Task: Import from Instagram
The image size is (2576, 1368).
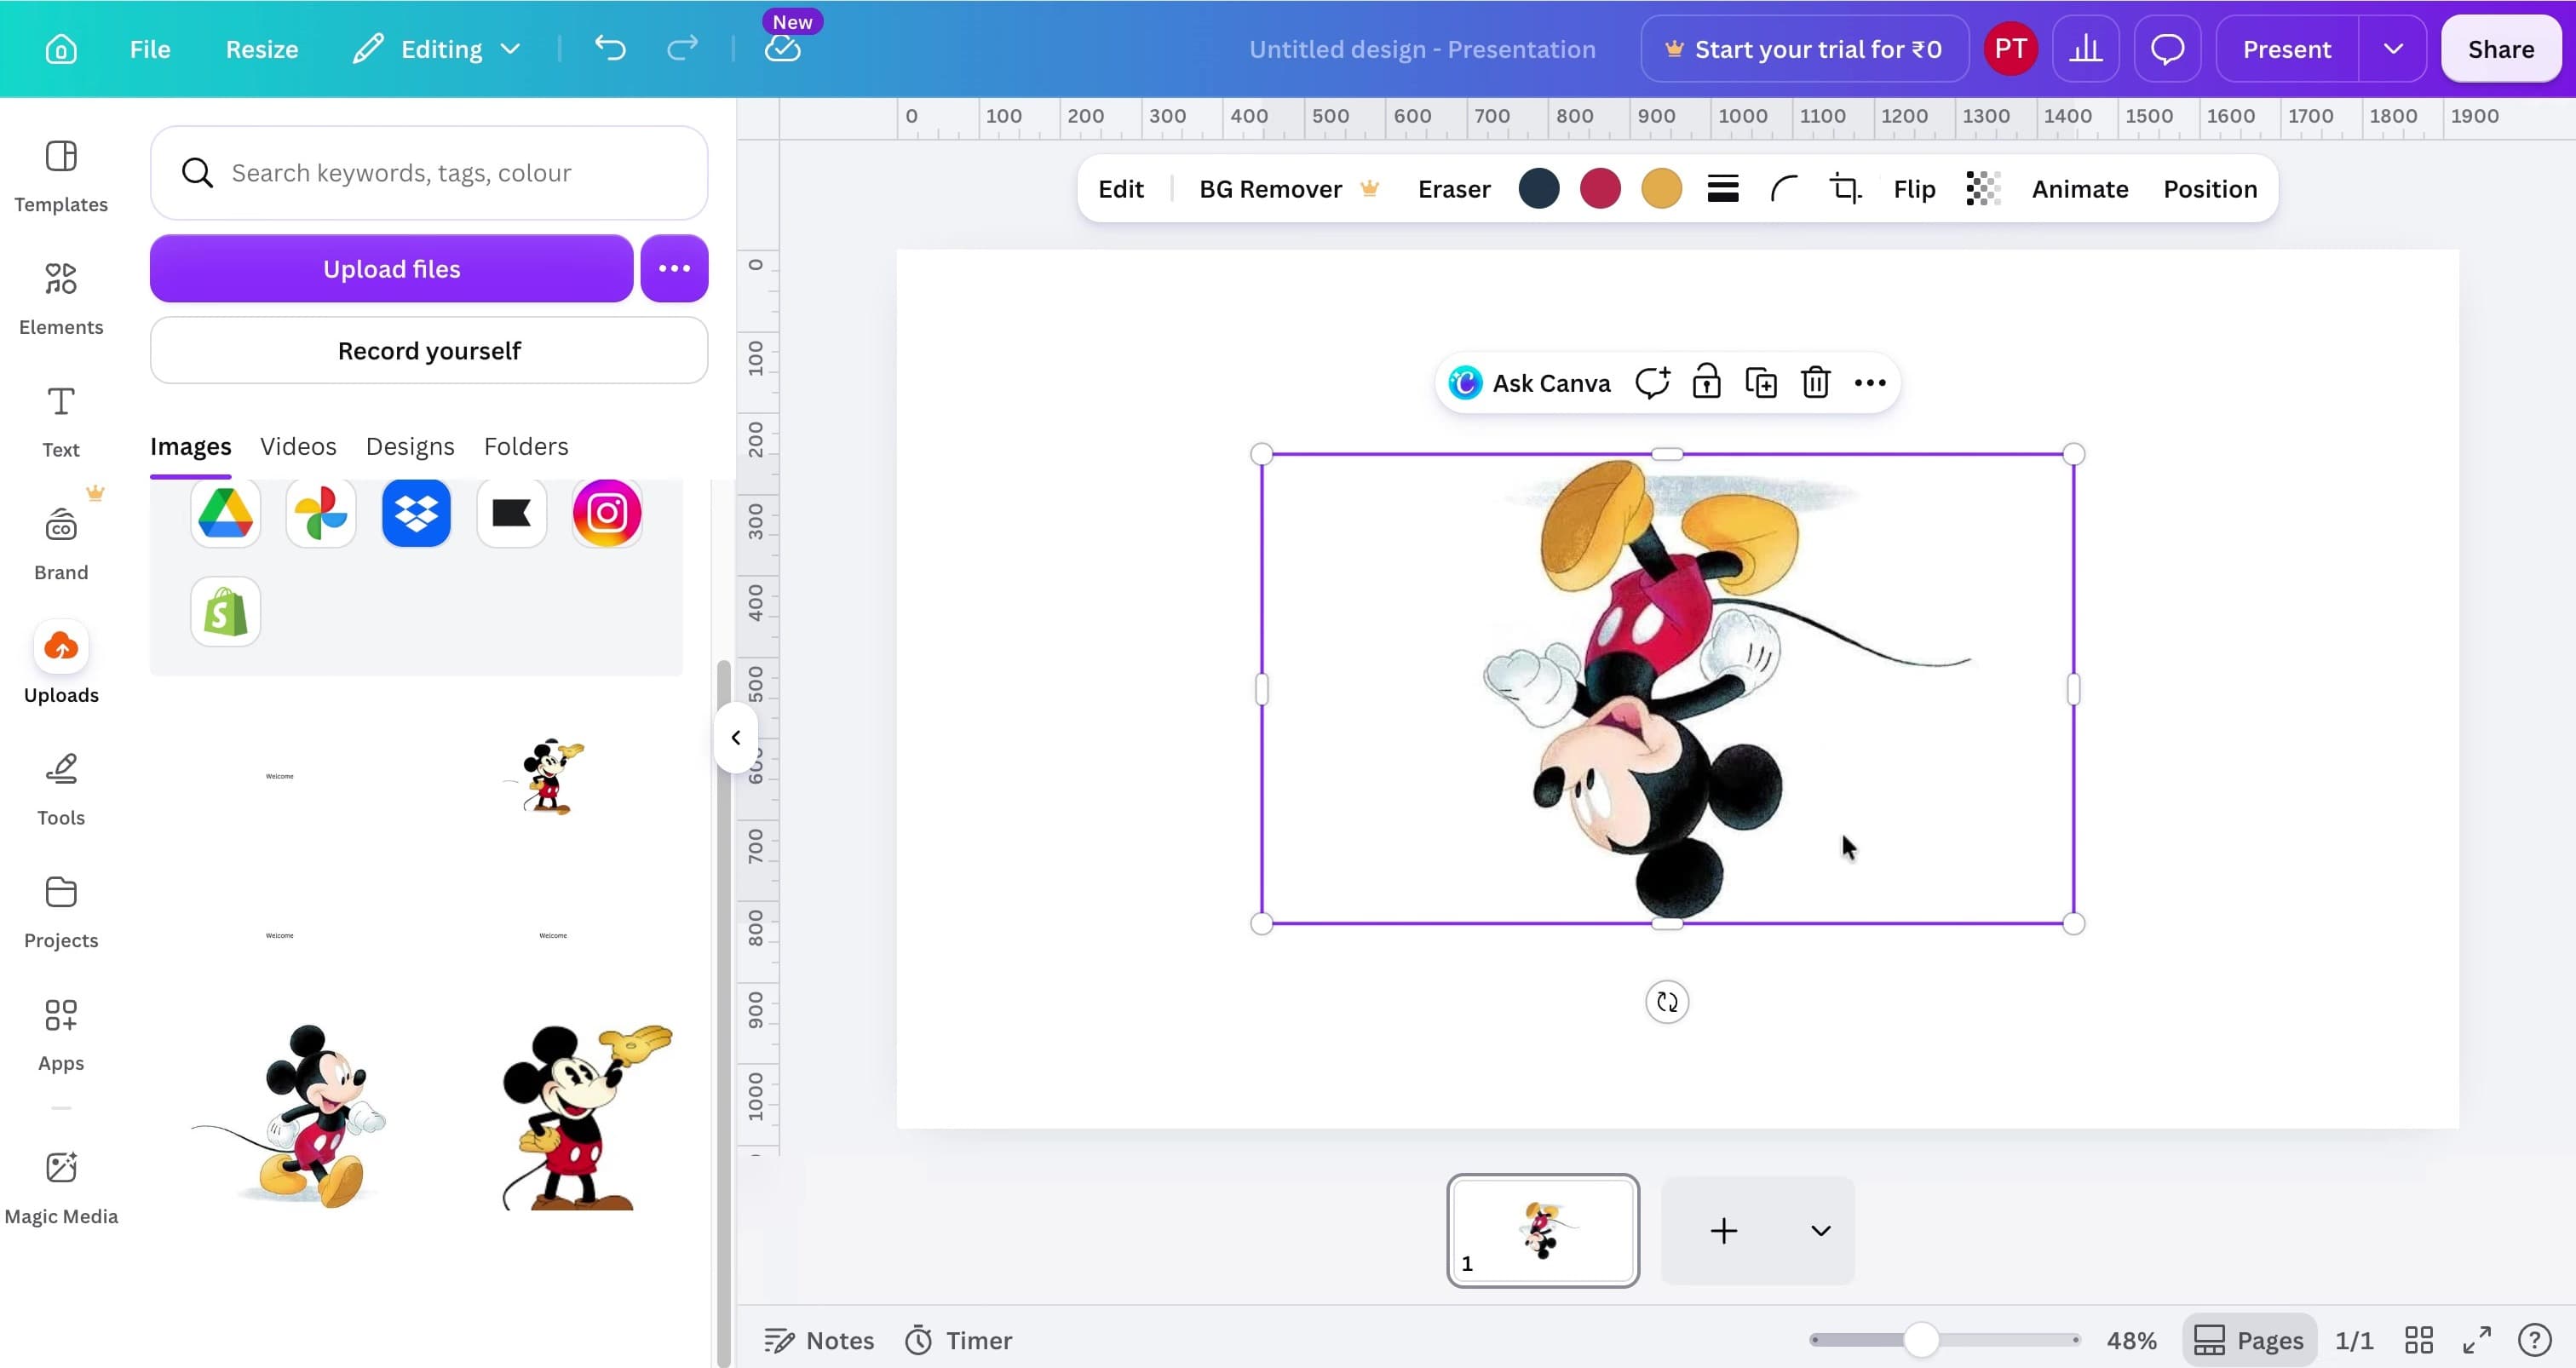Action: pyautogui.click(x=607, y=513)
